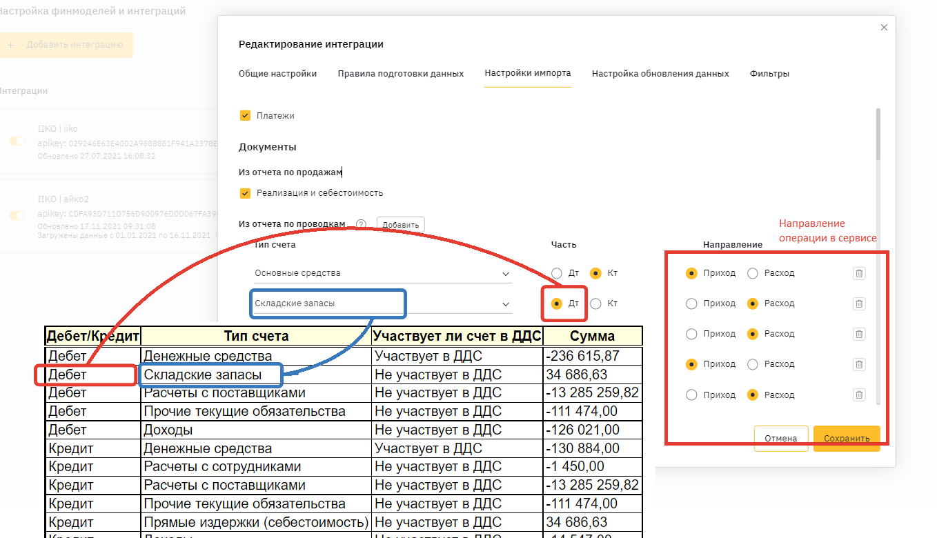Screen dimensions: 937x538
Task: Delete the first account row with trash icon
Action: tap(859, 273)
